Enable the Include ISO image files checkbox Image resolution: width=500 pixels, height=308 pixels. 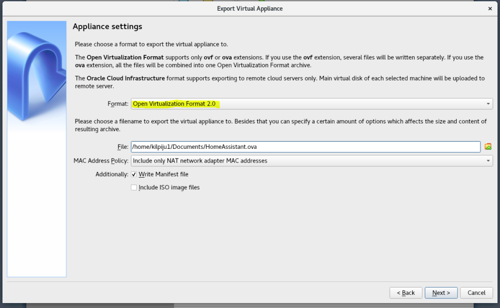coord(134,187)
